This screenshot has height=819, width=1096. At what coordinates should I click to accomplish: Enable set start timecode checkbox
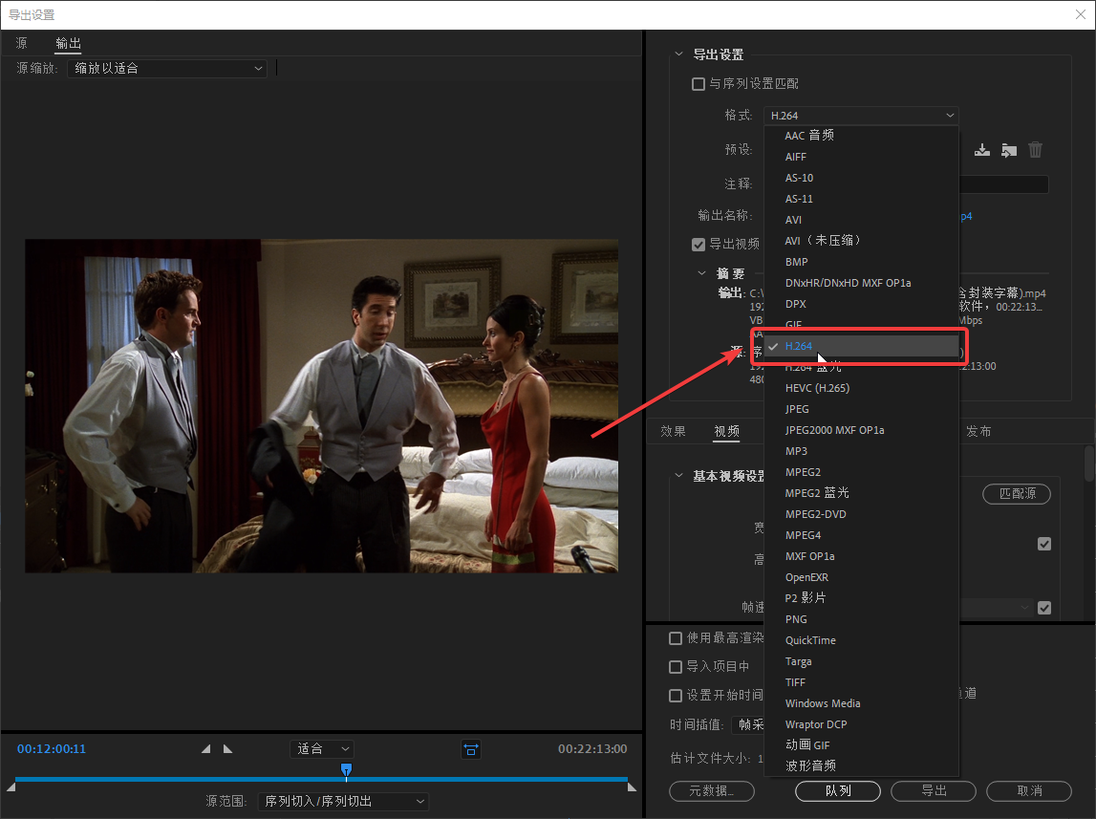click(676, 696)
